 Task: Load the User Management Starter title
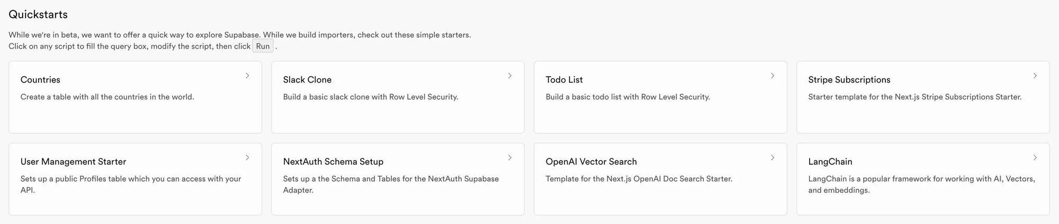coord(73,162)
